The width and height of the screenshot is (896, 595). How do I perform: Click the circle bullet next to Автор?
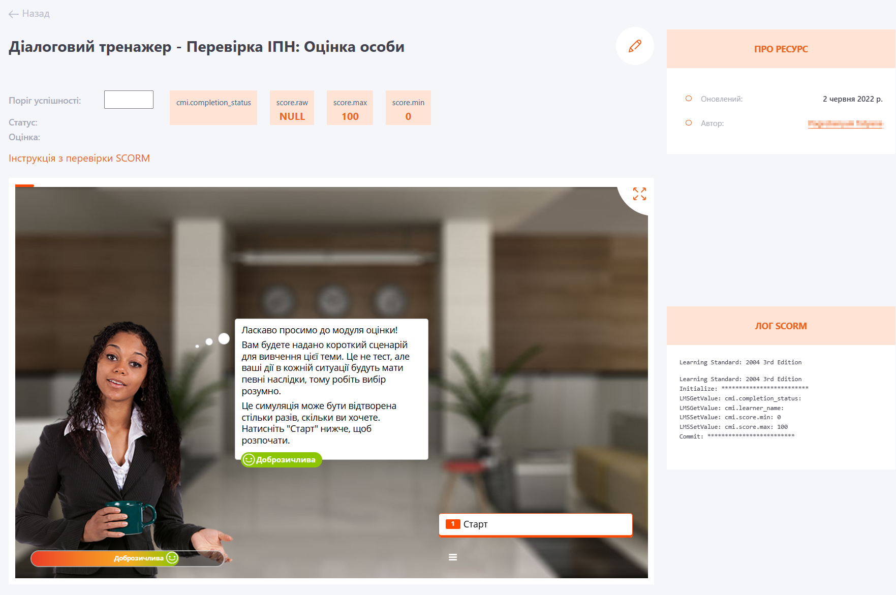pyautogui.click(x=689, y=123)
